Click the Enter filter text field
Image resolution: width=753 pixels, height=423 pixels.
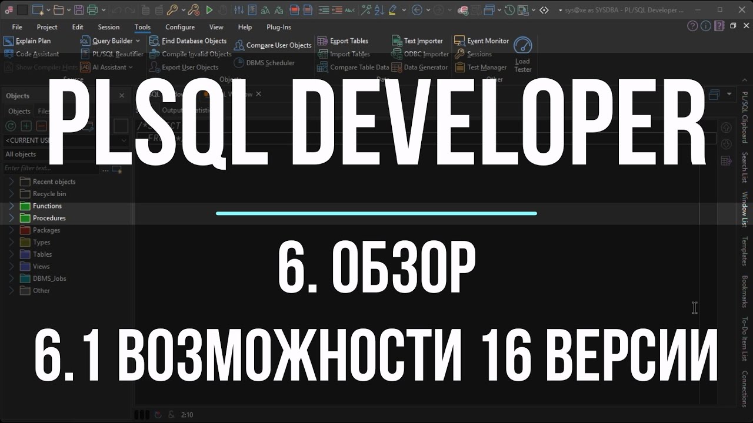(52, 168)
